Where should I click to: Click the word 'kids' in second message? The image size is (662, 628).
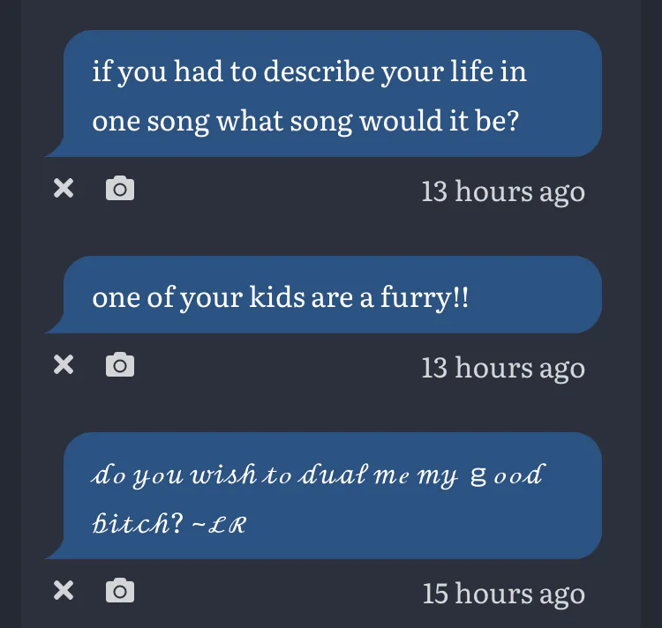point(275,297)
